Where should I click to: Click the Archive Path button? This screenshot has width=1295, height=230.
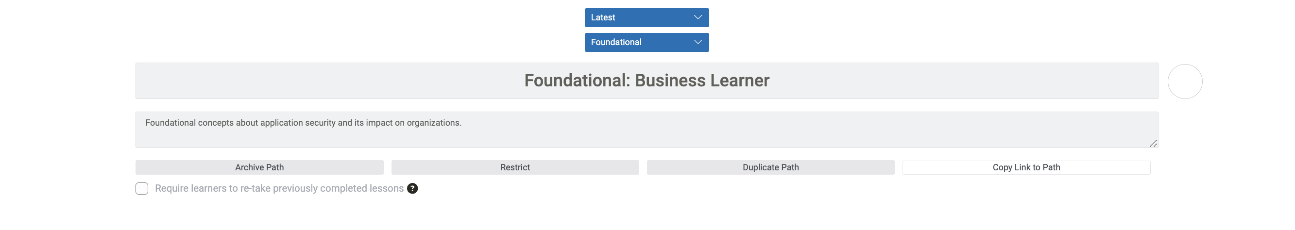(259, 167)
